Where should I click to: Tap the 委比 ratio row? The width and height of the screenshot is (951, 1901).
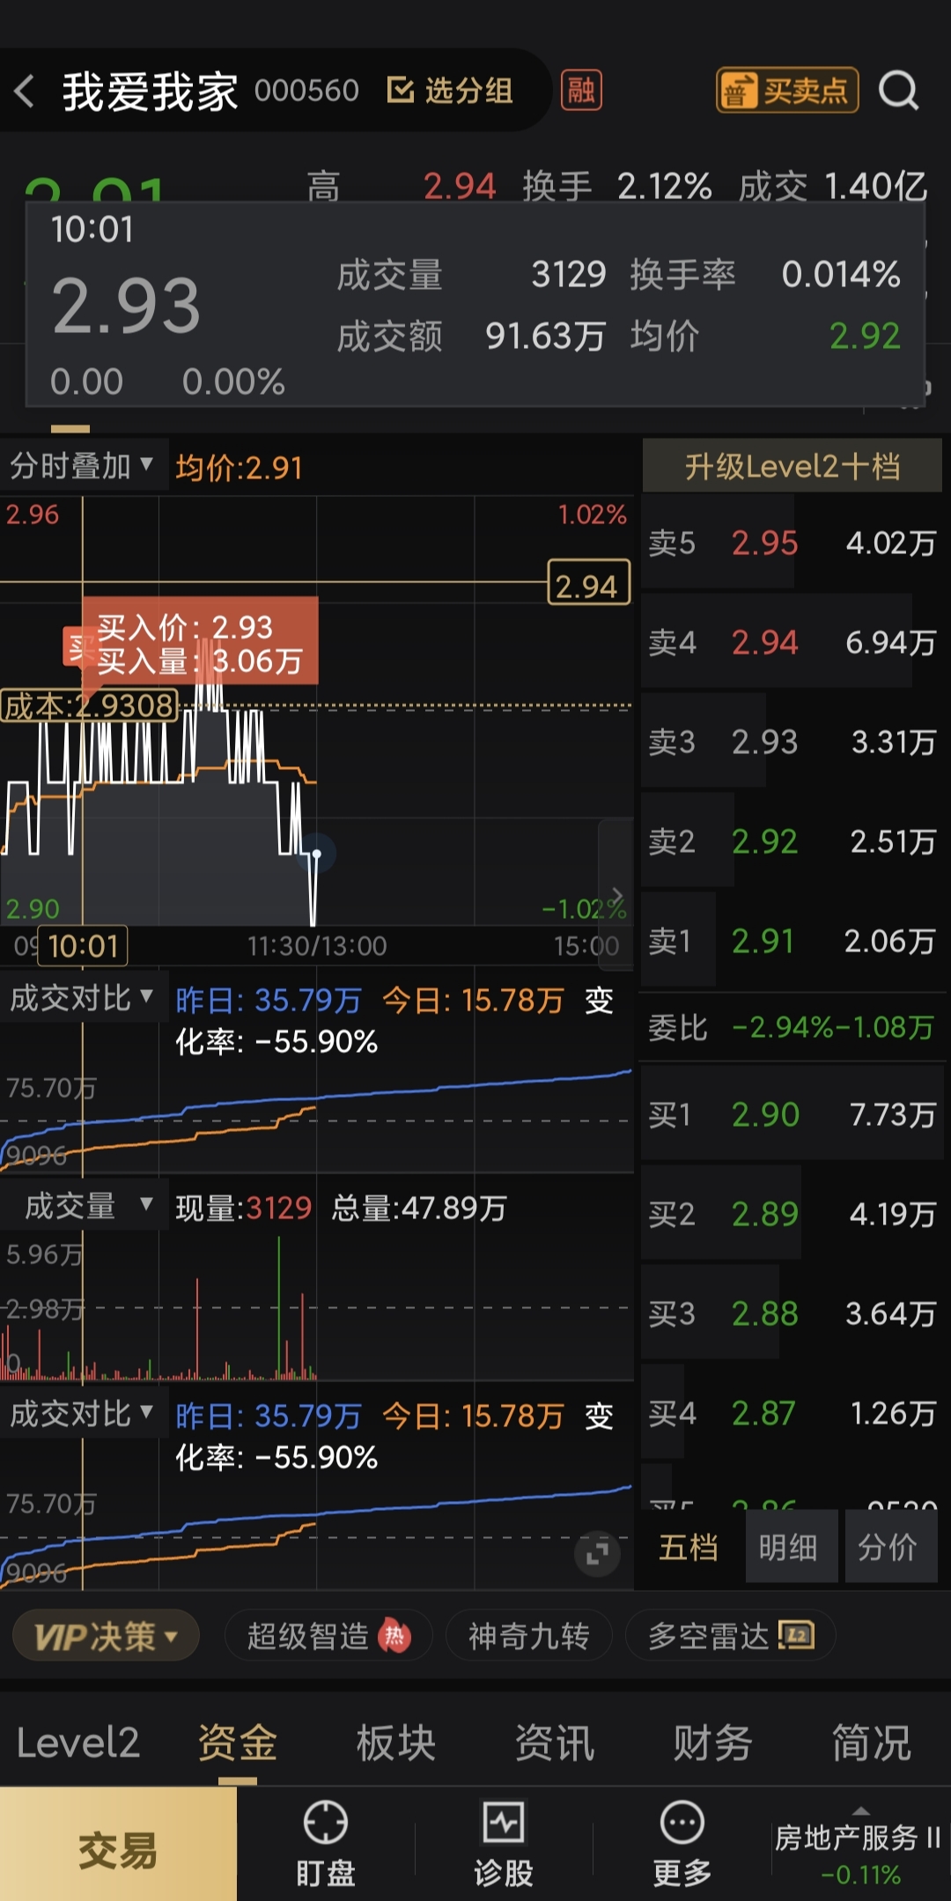[792, 1027]
